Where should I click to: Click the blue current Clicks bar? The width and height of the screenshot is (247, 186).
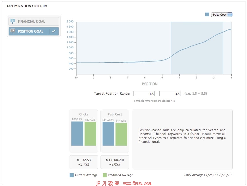[77, 133]
